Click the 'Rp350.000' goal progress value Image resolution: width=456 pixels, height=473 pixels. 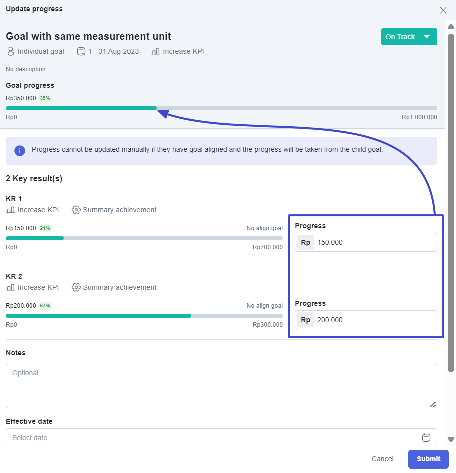click(21, 98)
